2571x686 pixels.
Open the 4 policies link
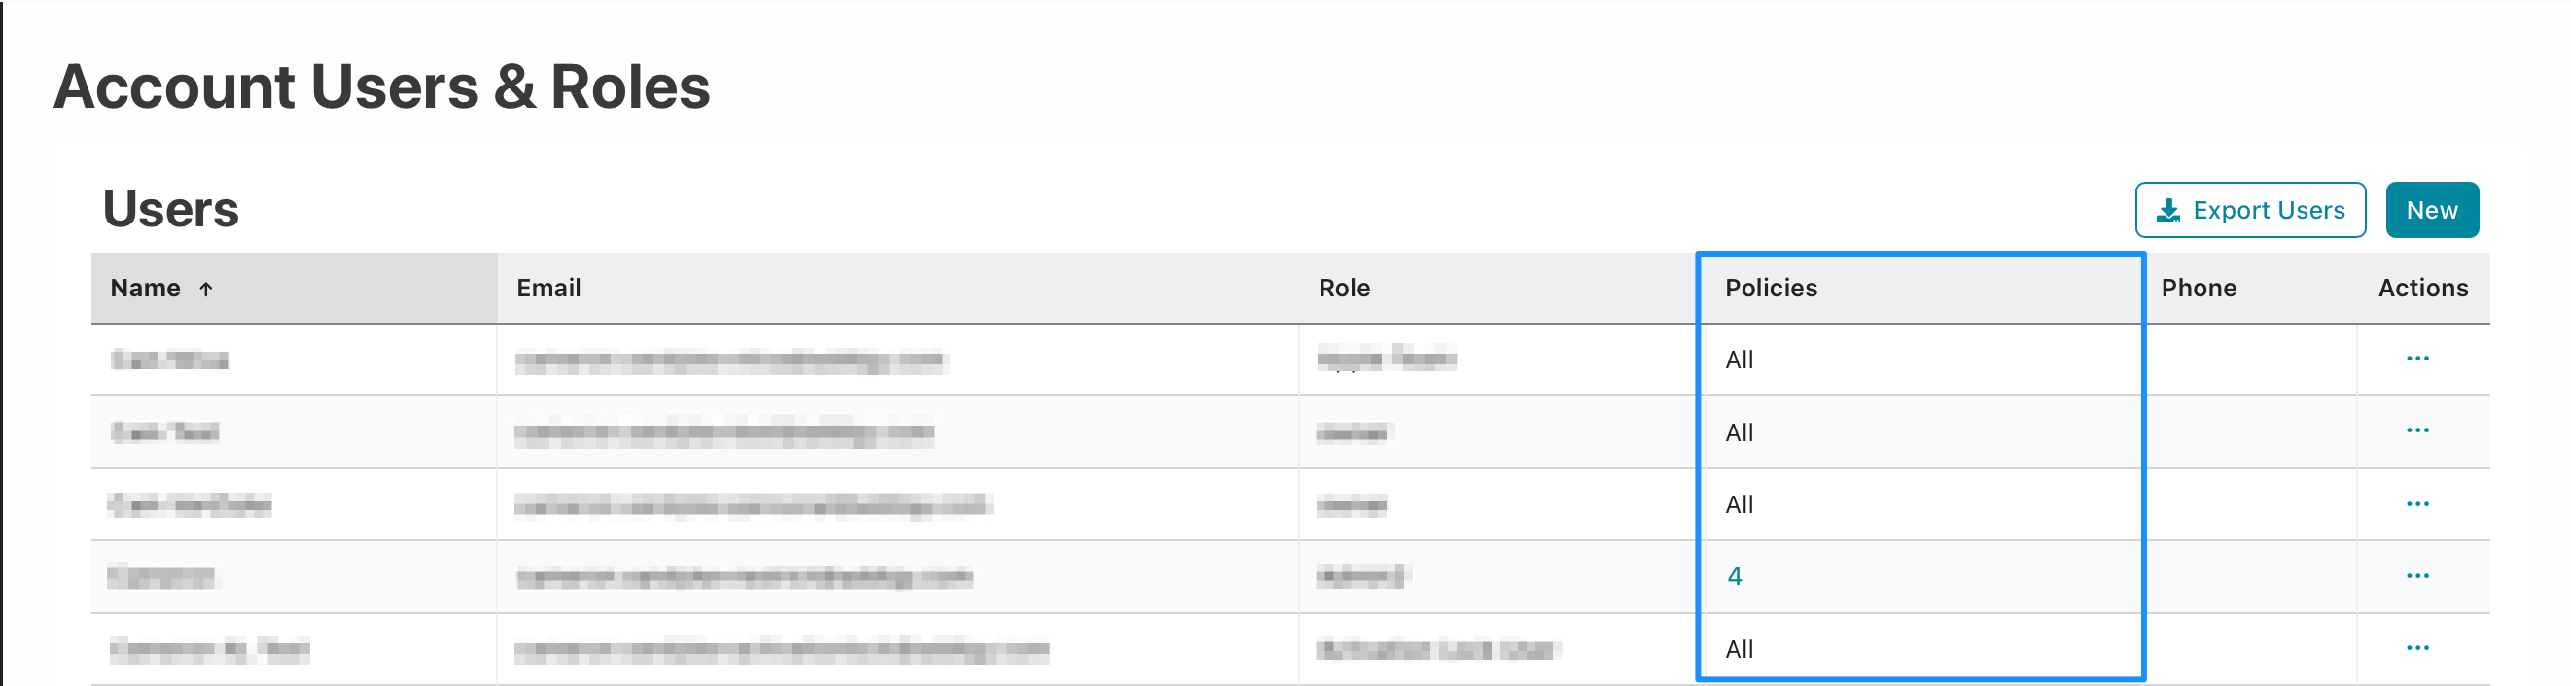(1734, 576)
